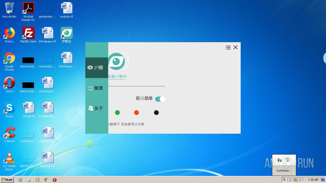Viewport: 326px width, 183px height.
Task: Launch Internet Explorer from taskbar
Action: tap(20, 180)
